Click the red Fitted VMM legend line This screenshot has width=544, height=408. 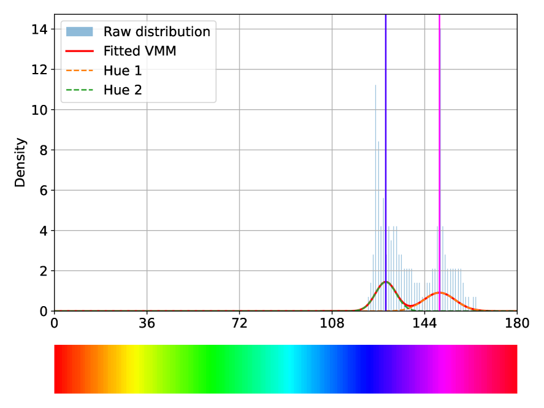(x=79, y=51)
